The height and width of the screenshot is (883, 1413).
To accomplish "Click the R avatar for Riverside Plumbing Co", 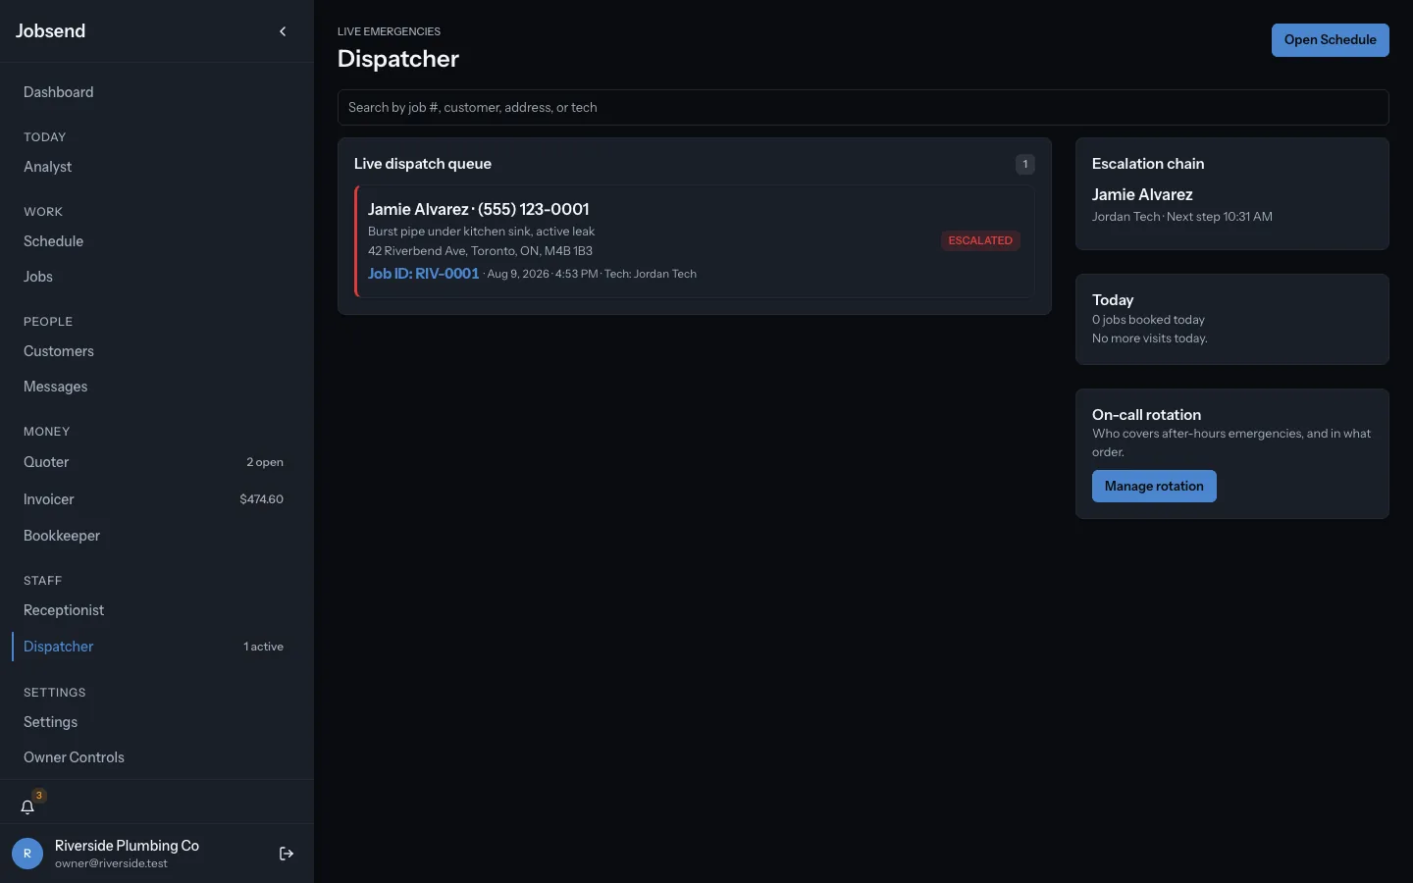I will point(27,854).
